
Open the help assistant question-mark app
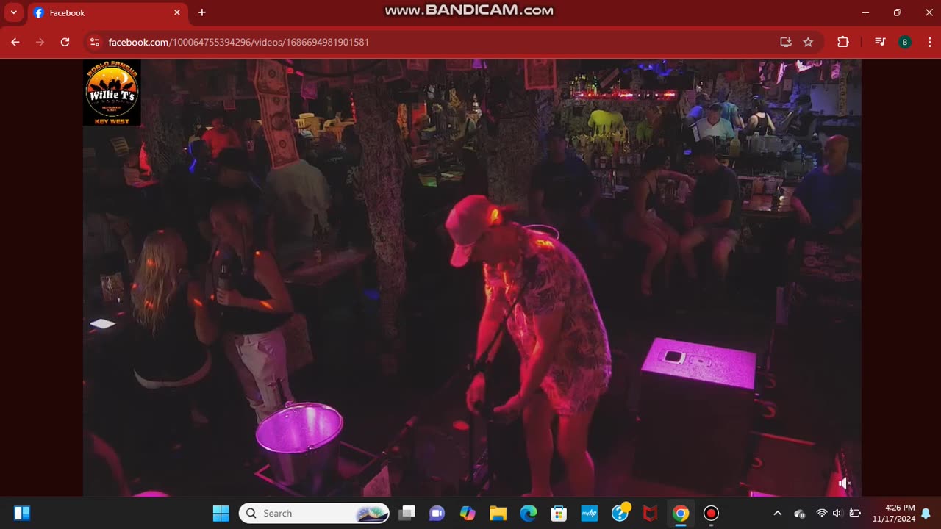[x=620, y=512]
